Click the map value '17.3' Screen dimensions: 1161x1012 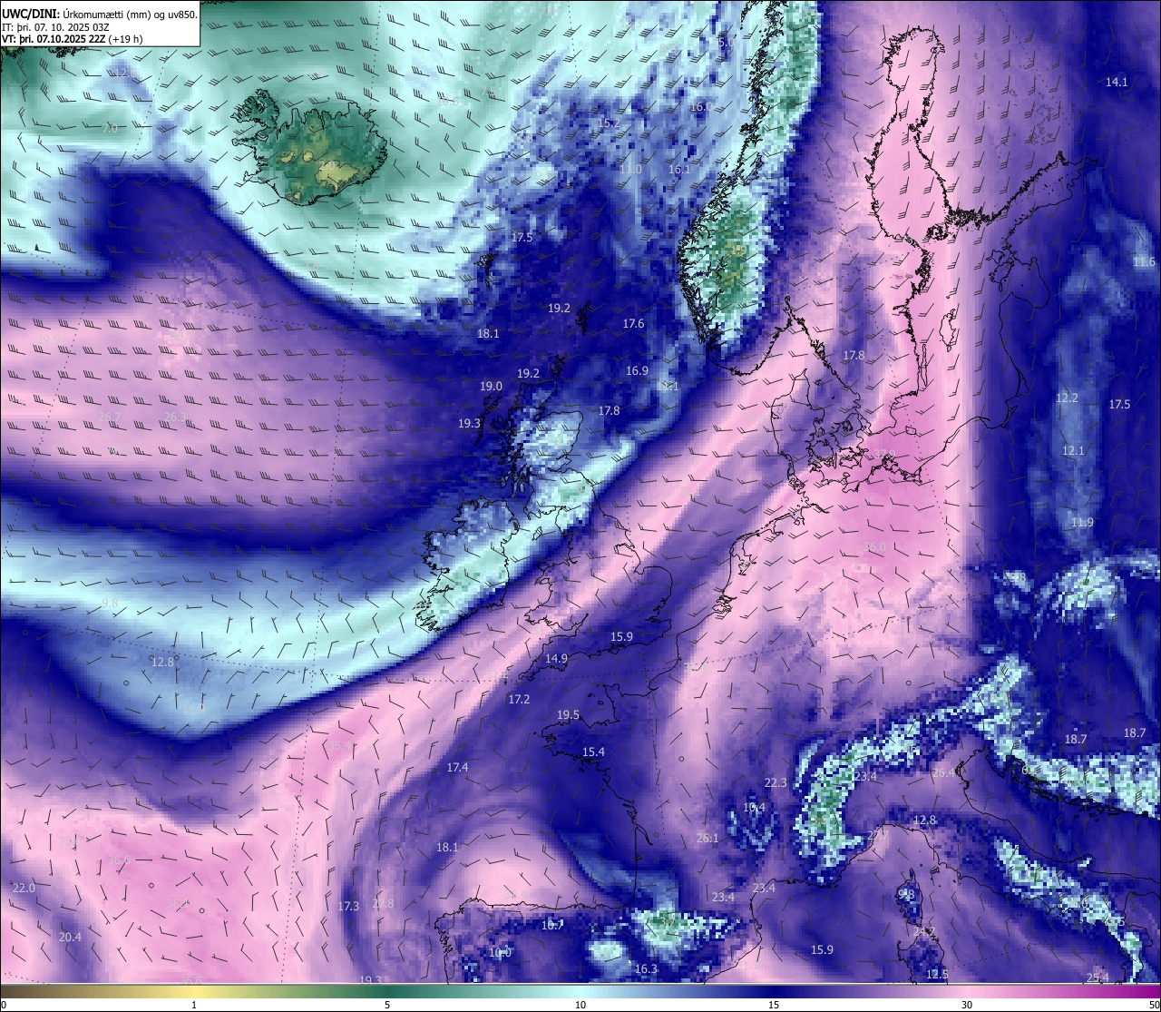click(348, 906)
